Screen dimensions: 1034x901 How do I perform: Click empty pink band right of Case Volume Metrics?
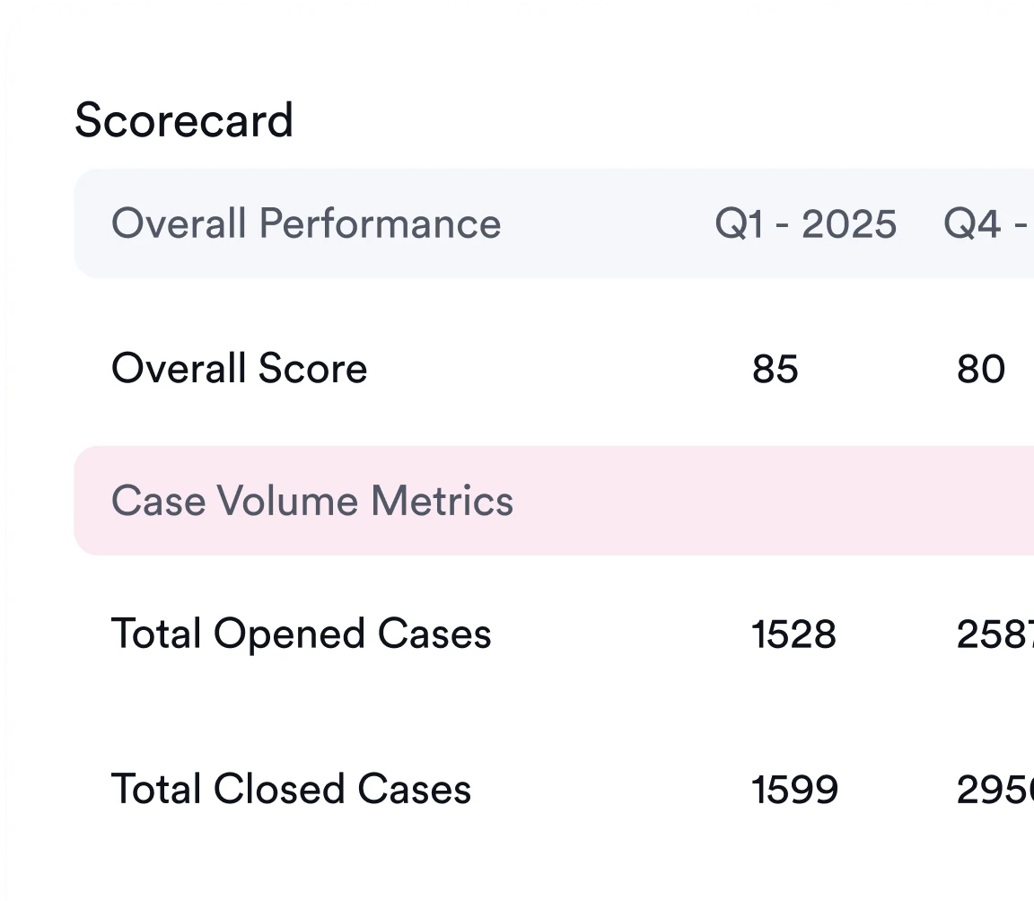point(763,501)
